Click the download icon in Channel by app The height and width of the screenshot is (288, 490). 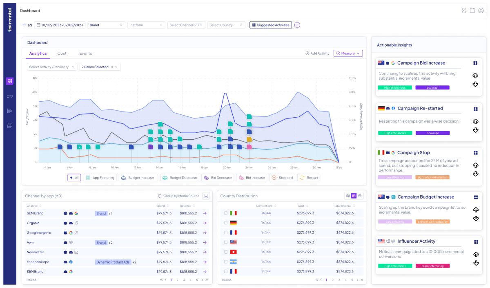click(206, 196)
